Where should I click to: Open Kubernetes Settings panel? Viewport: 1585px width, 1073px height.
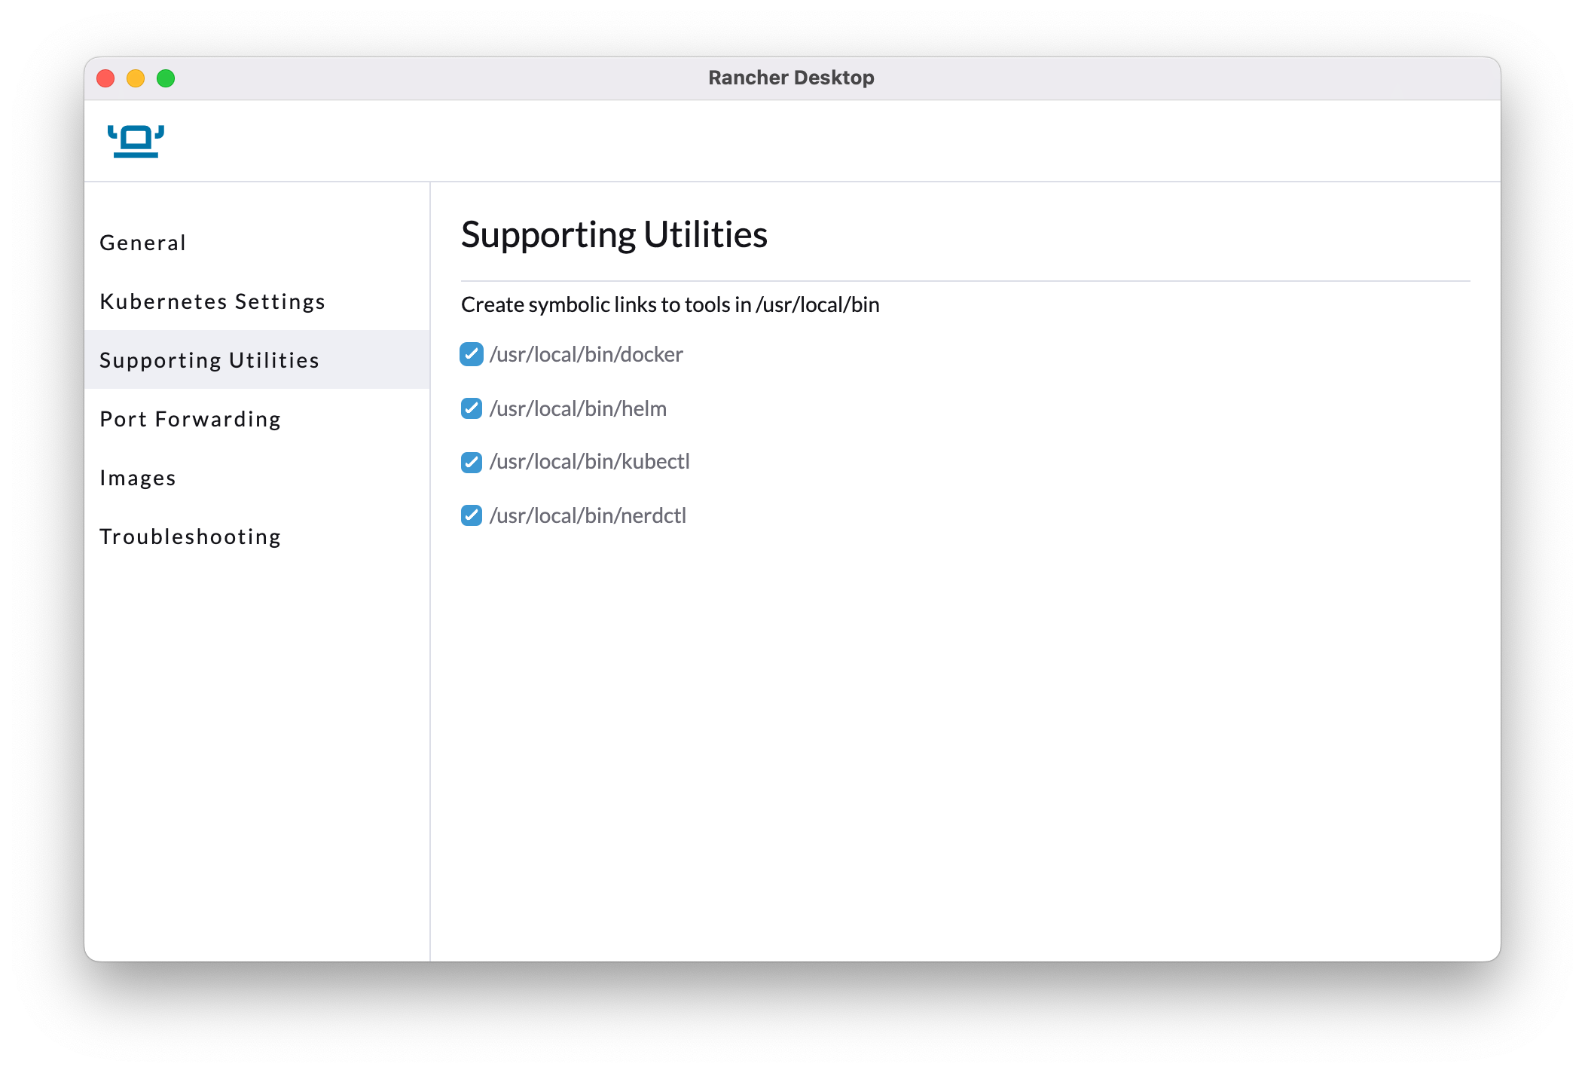point(213,301)
